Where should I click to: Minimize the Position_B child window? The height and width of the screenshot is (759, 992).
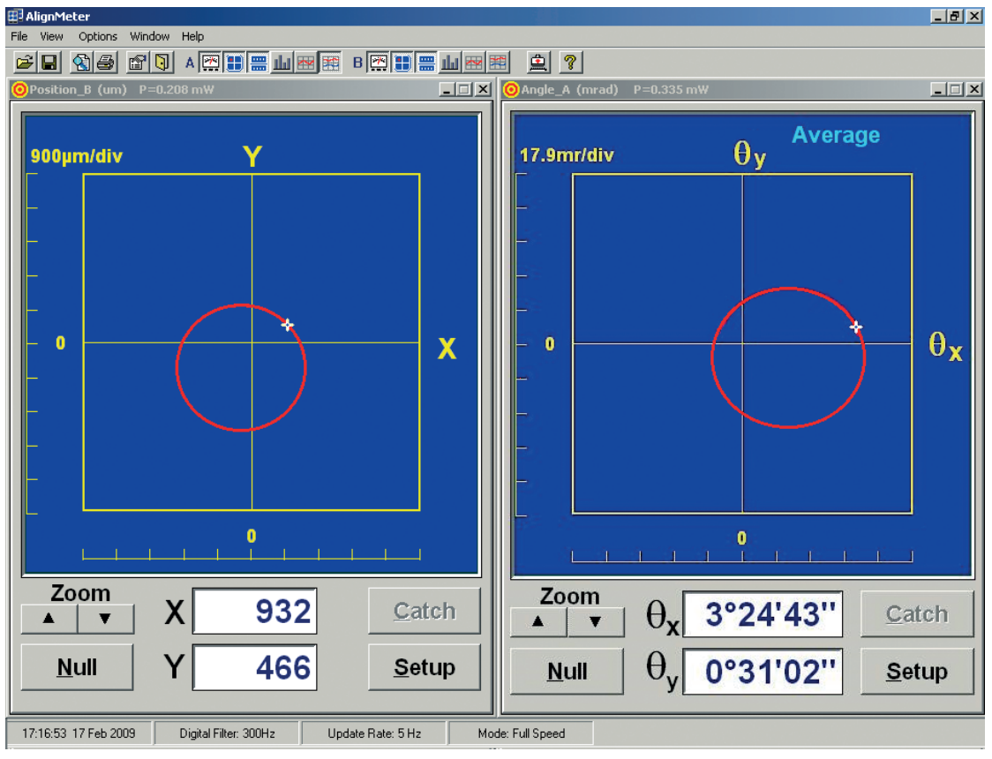447,90
